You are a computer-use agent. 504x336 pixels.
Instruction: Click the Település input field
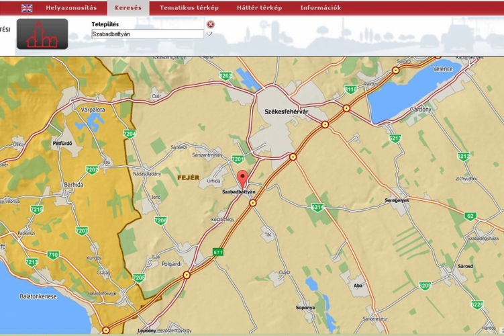[147, 34]
